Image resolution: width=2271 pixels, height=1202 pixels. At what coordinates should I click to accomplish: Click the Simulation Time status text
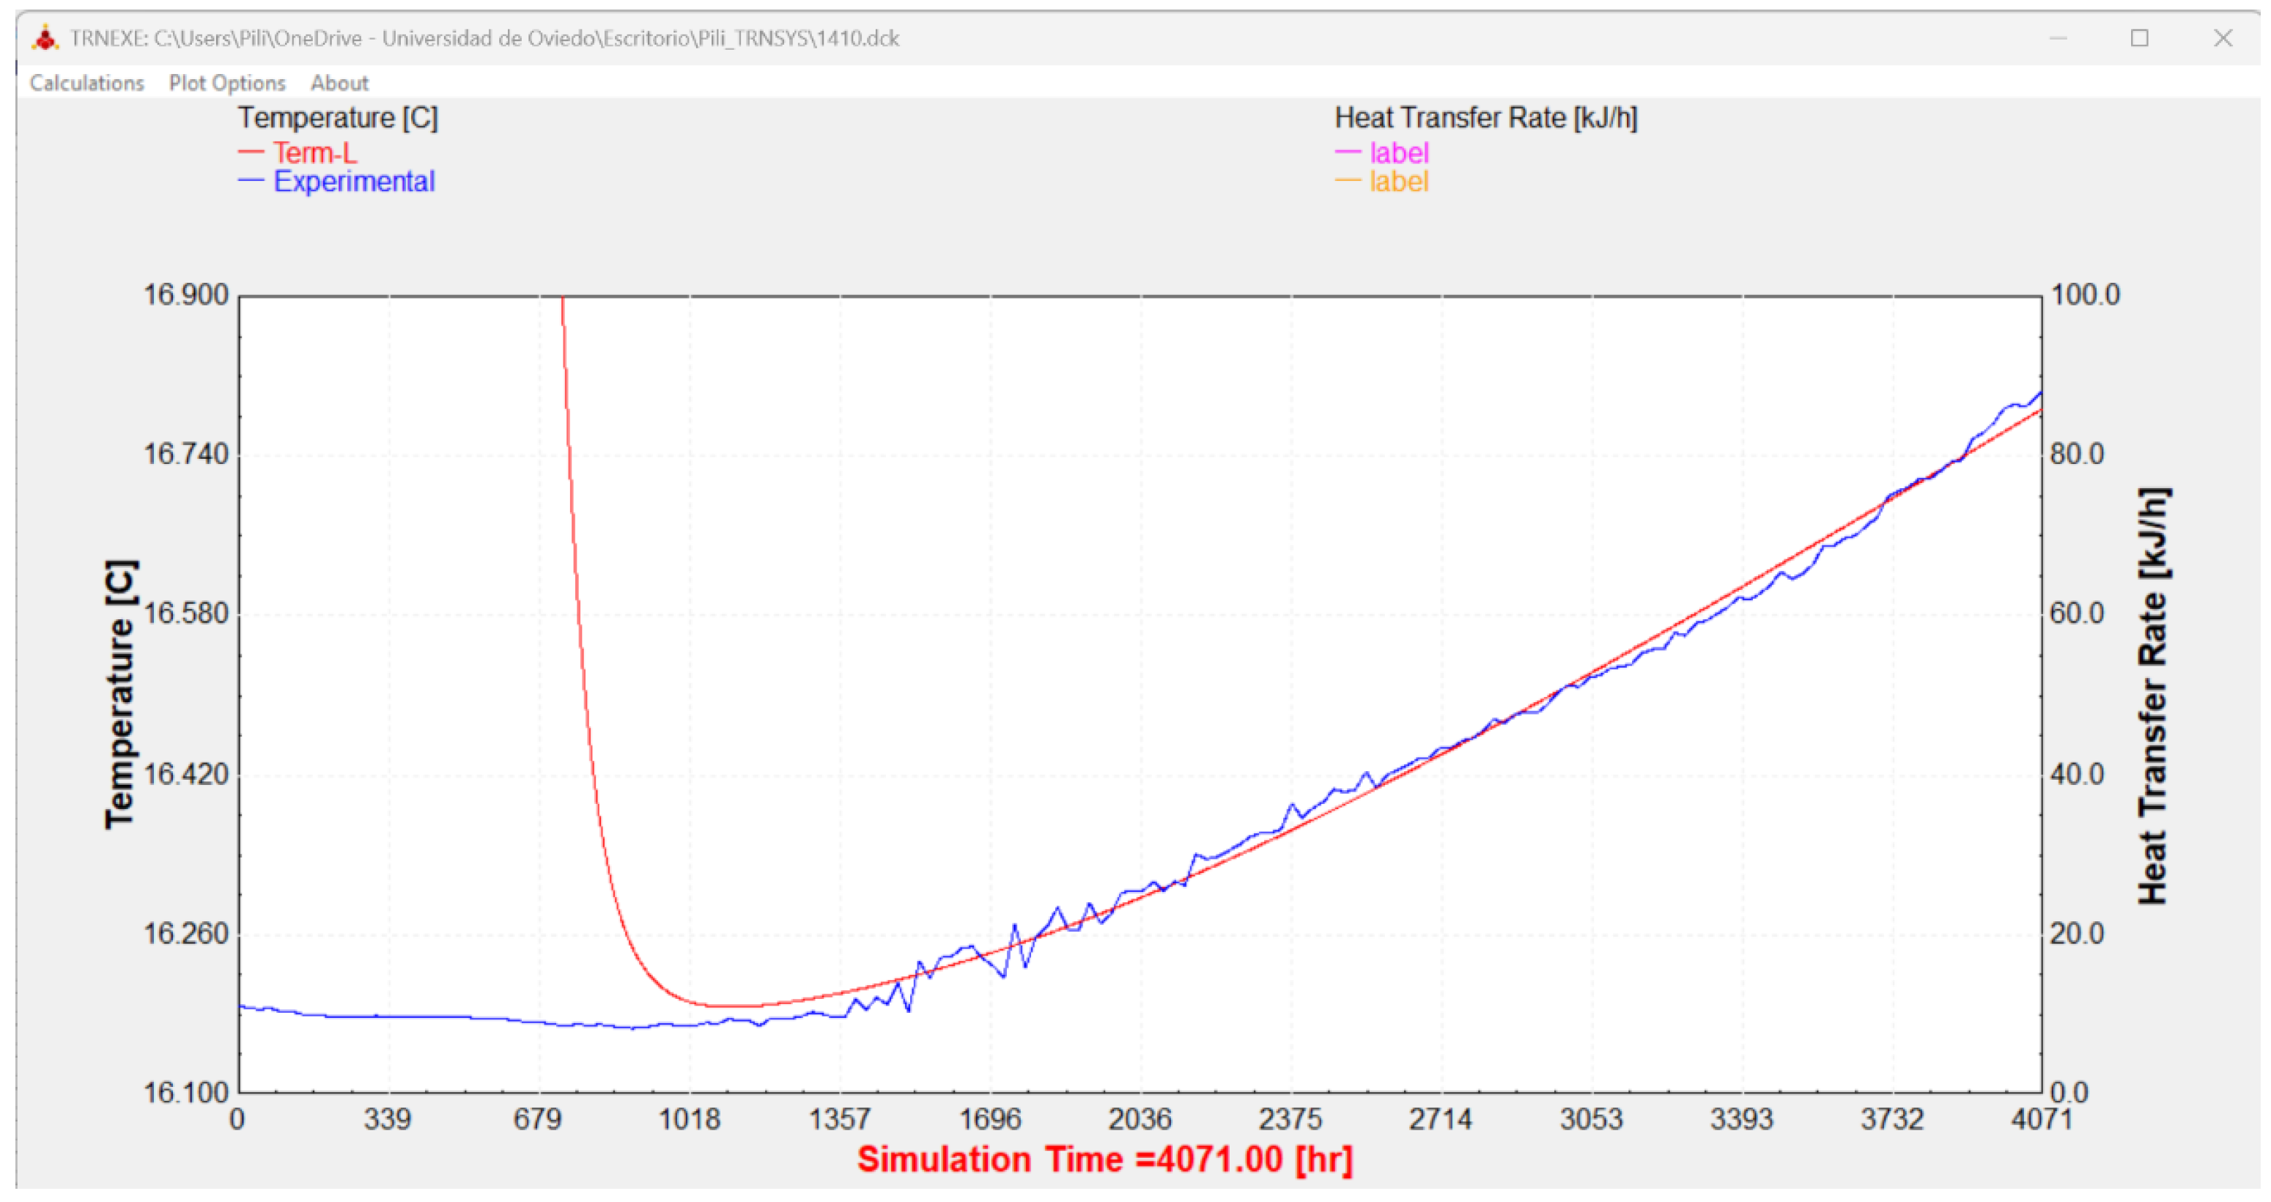tap(1104, 1159)
